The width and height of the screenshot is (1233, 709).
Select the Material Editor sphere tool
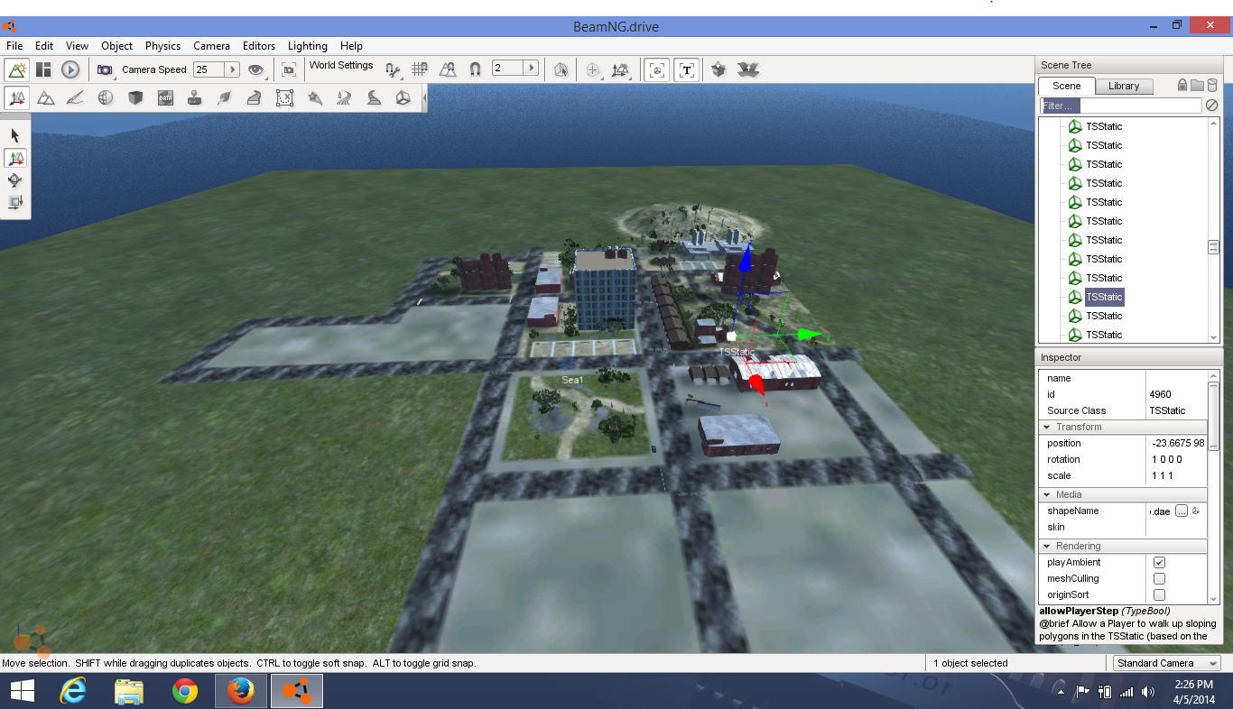106,98
